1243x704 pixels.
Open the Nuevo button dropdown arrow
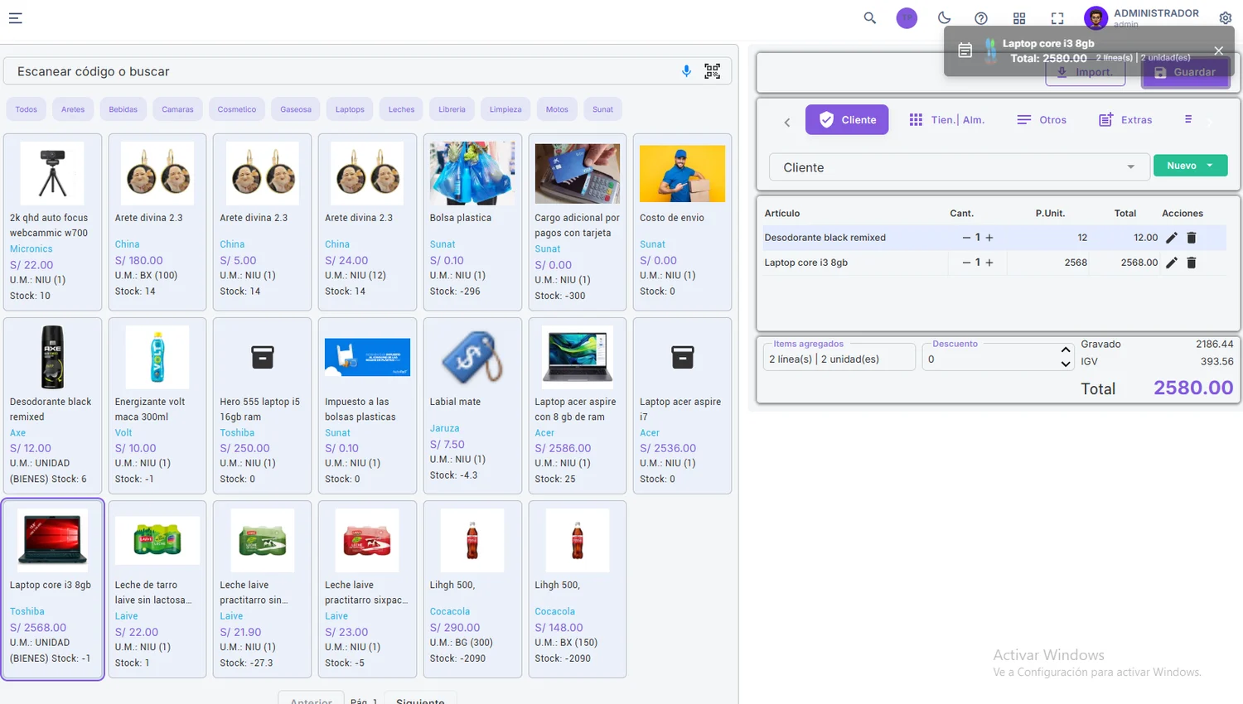click(1210, 166)
